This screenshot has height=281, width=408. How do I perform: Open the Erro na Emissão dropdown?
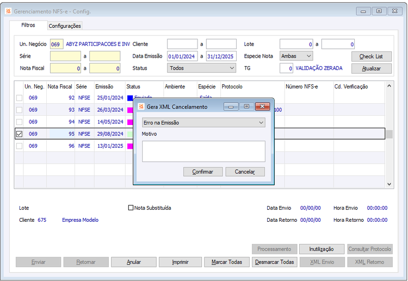(x=203, y=122)
